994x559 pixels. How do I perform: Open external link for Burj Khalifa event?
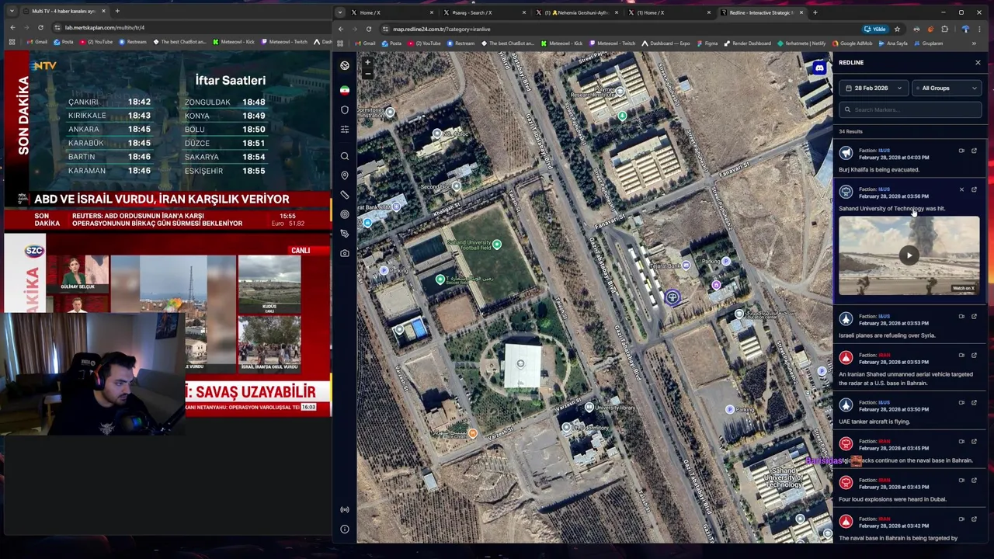[x=974, y=151]
